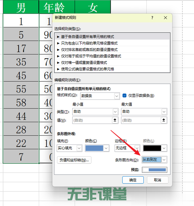Uncheck the 仅显示数据条 checkbox

pos(124,96)
